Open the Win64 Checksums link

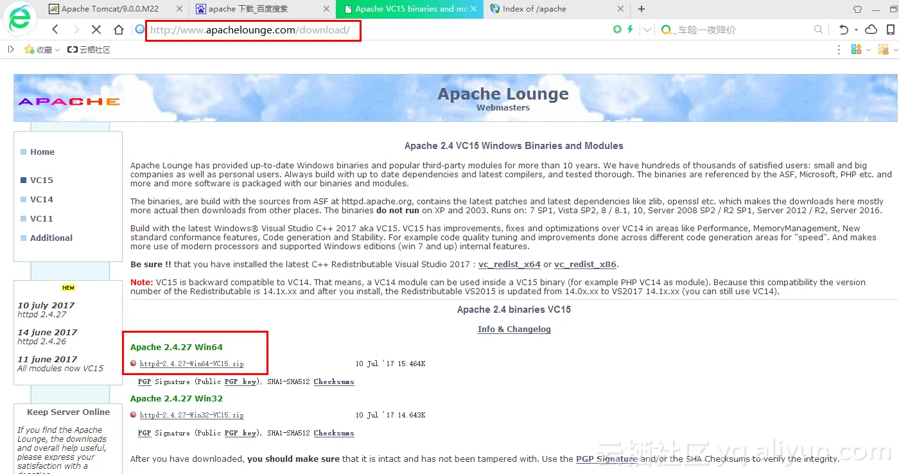click(x=334, y=382)
